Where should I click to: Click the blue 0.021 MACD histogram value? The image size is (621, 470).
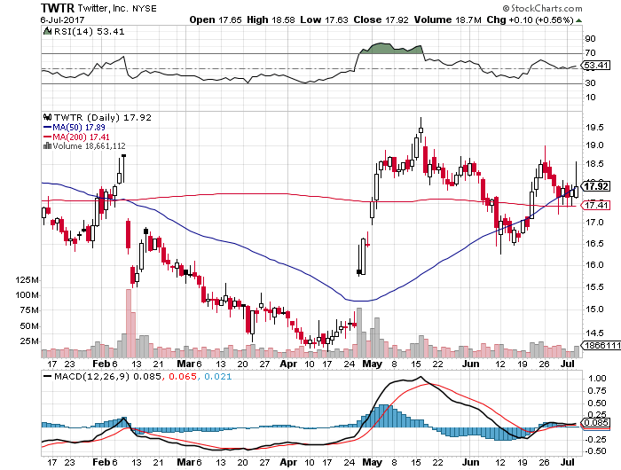(218, 376)
